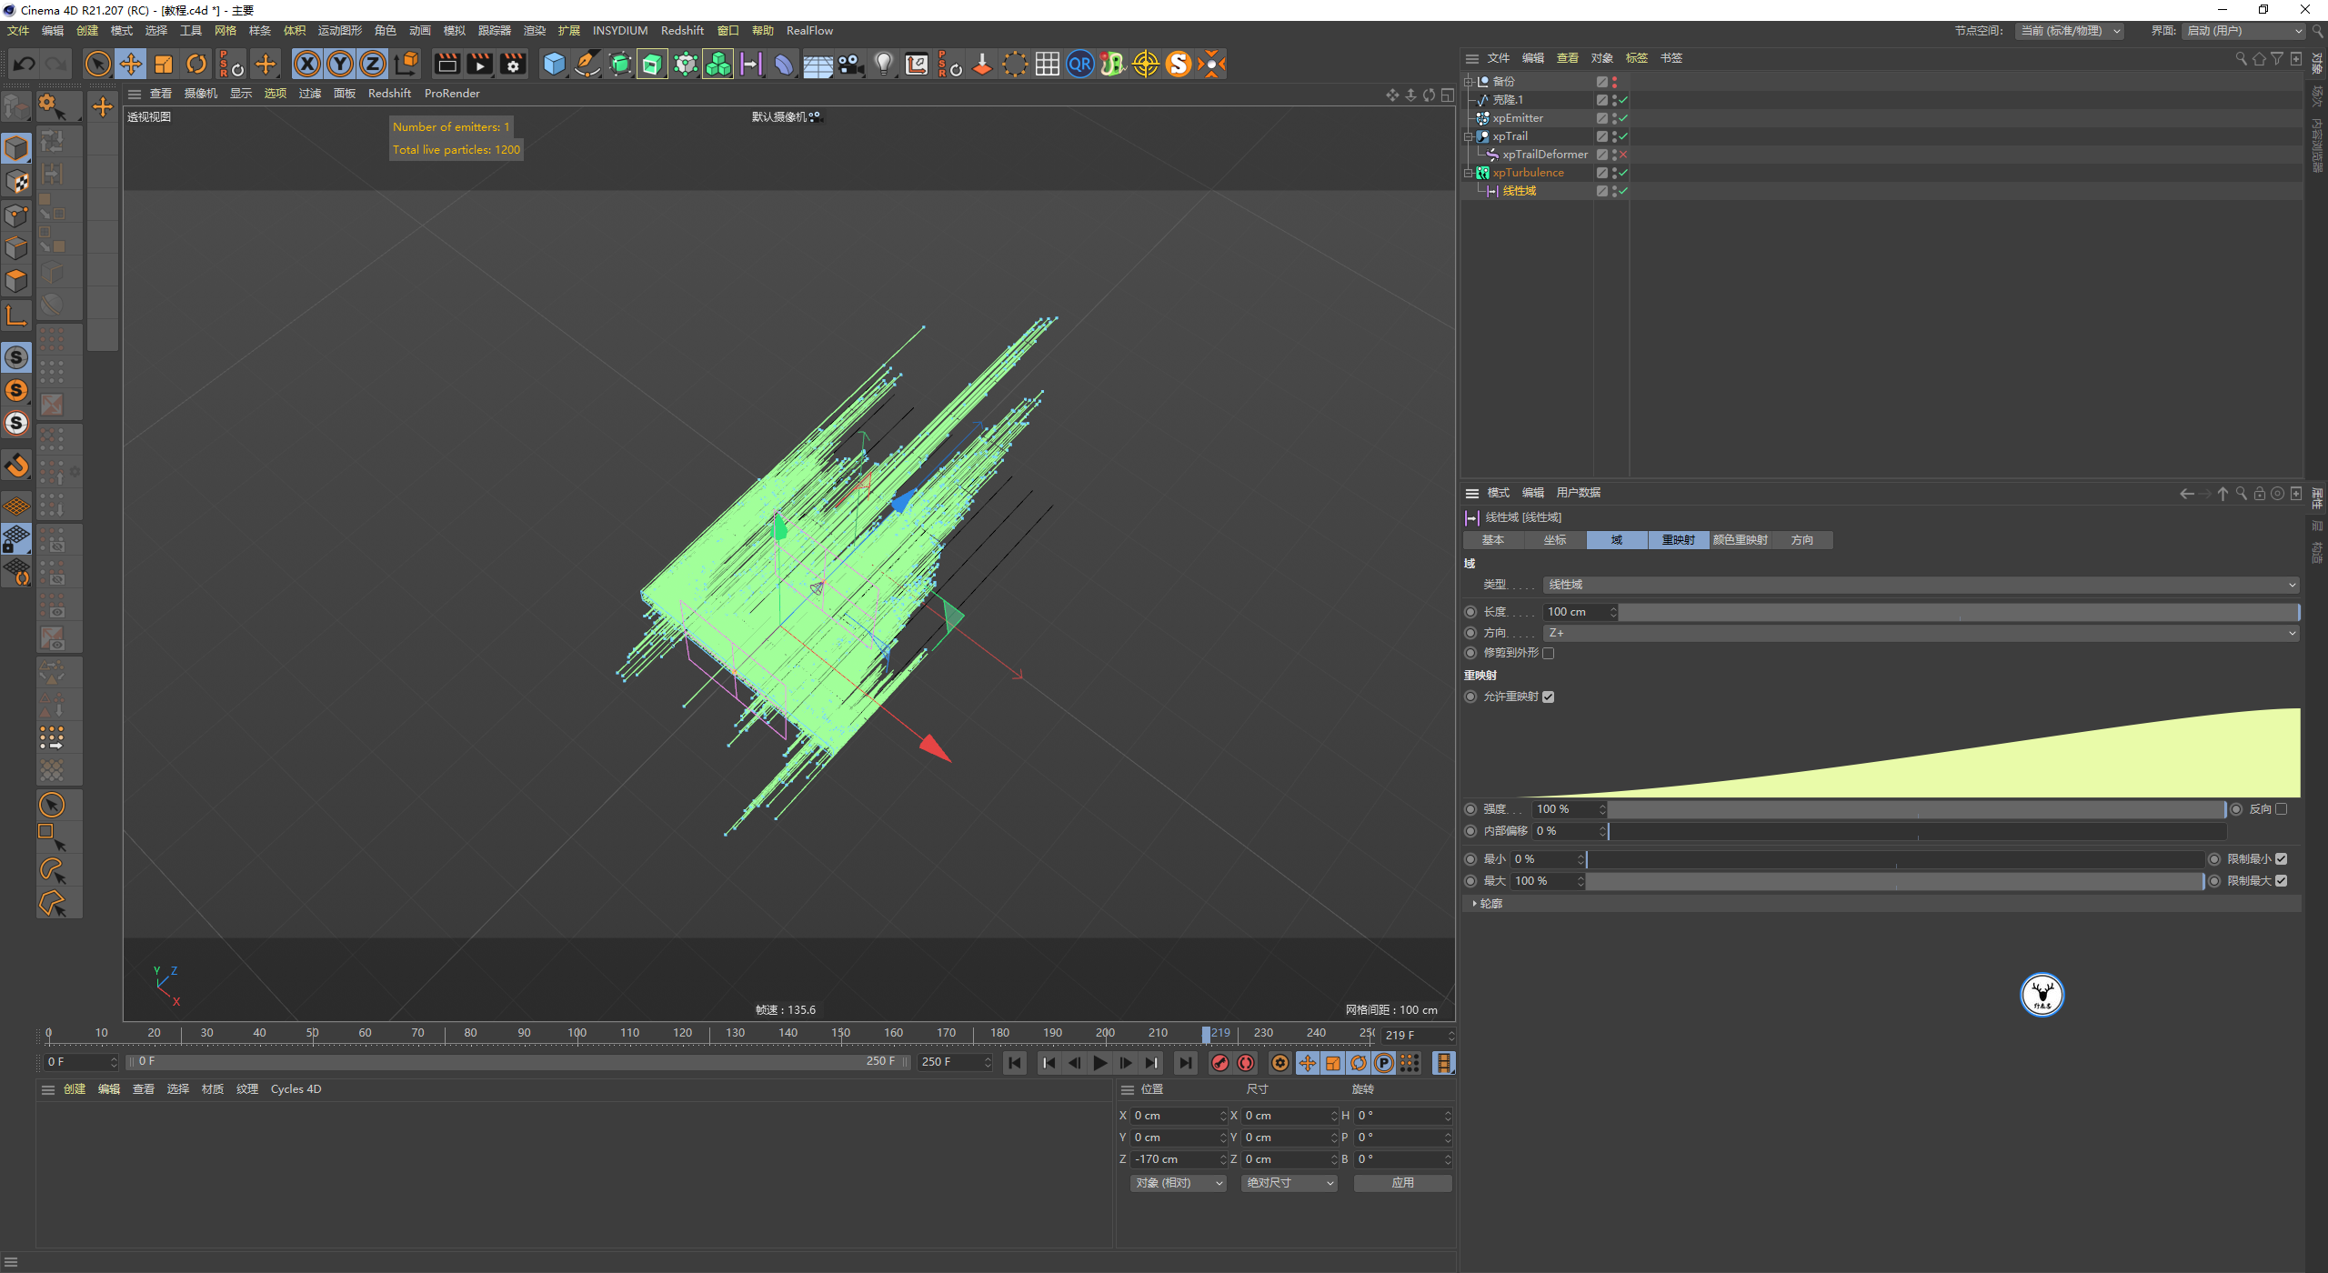Toggle the 修剪到外形 checkbox
This screenshot has height=1273, width=2328.
(1549, 653)
